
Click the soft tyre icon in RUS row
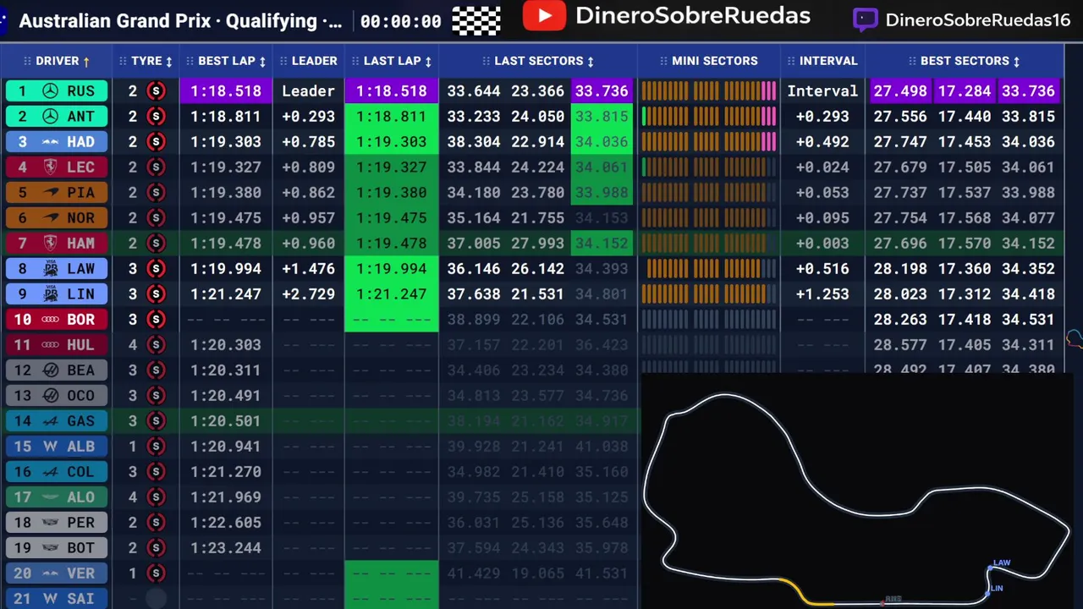point(156,91)
